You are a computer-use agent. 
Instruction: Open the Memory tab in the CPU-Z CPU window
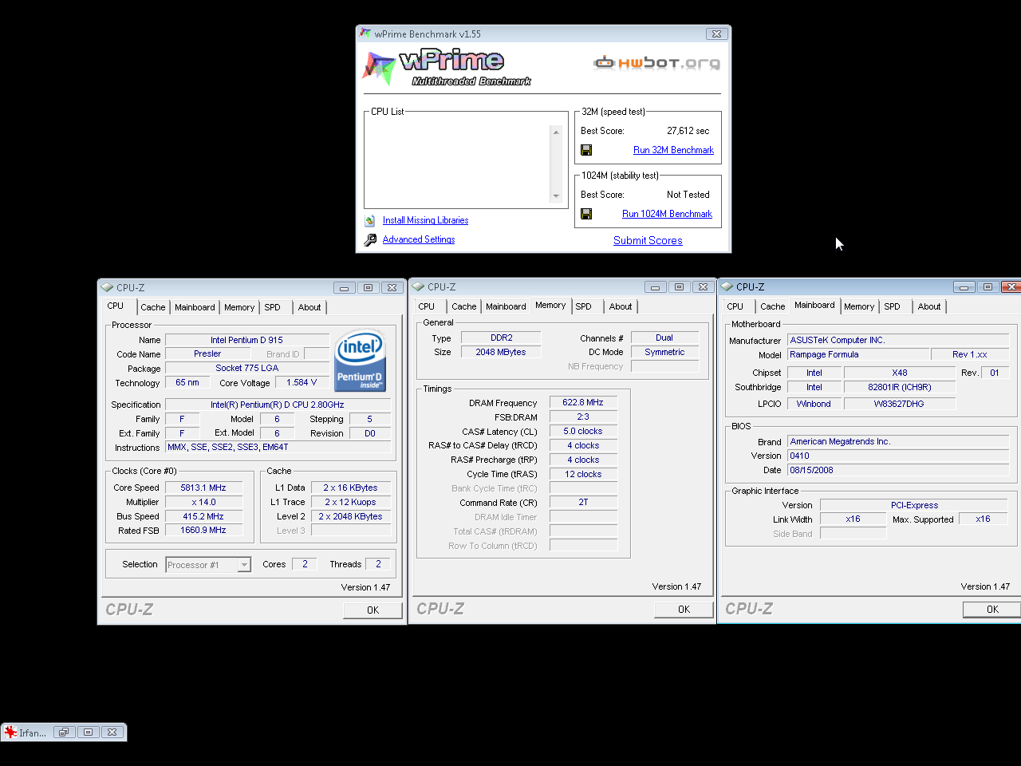point(239,307)
